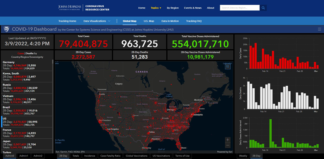The width and height of the screenshot is (324, 159).
Task: Go to the U.S. Map page
Action: tap(149, 21)
